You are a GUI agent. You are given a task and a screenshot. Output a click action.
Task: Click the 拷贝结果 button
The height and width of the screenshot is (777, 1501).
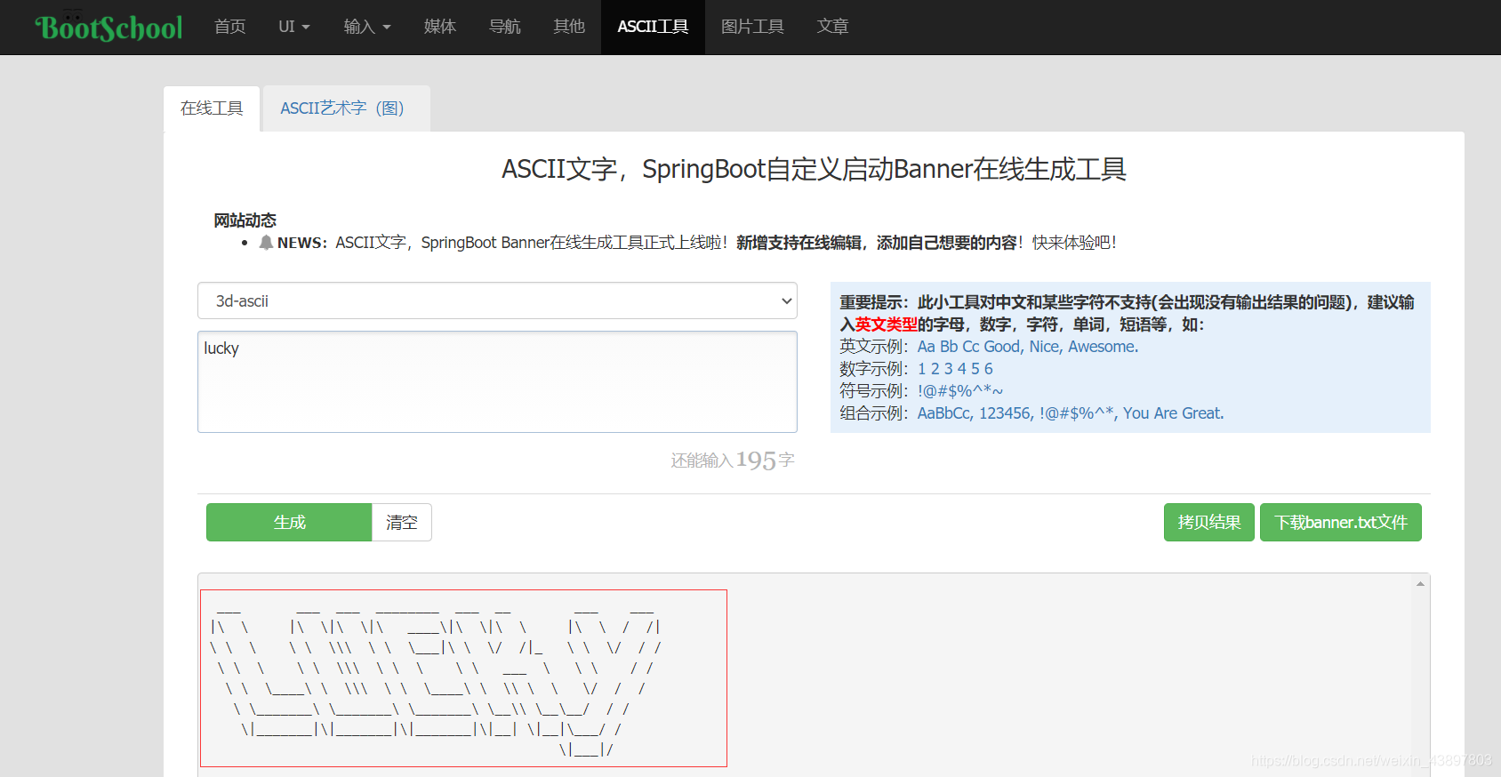pos(1209,523)
